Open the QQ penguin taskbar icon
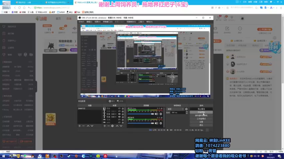 click(33, 156)
